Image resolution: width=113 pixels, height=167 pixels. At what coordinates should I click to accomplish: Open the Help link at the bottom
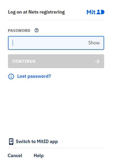[x=39, y=156]
